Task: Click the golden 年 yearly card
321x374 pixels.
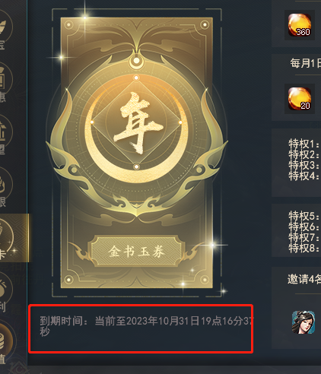Action: (137, 153)
